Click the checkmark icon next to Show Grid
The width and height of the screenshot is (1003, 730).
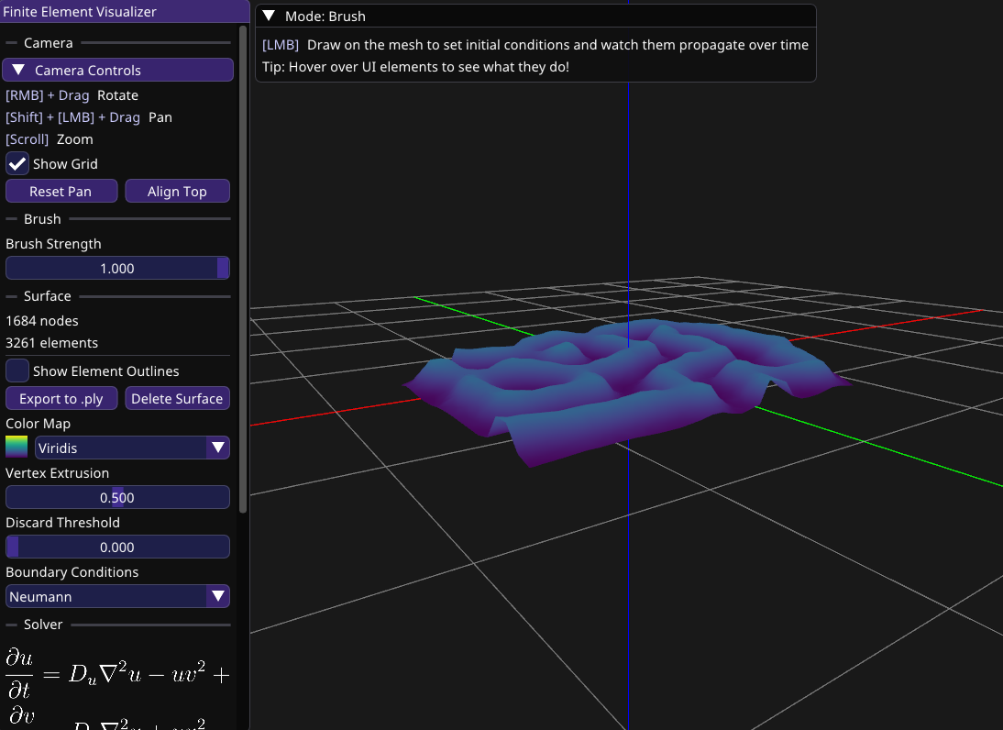tap(17, 164)
